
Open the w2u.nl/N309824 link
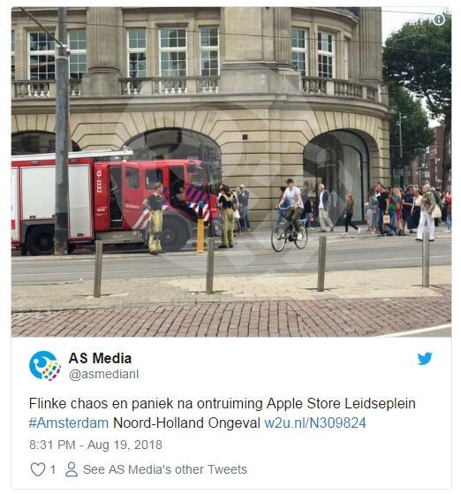[315, 423]
